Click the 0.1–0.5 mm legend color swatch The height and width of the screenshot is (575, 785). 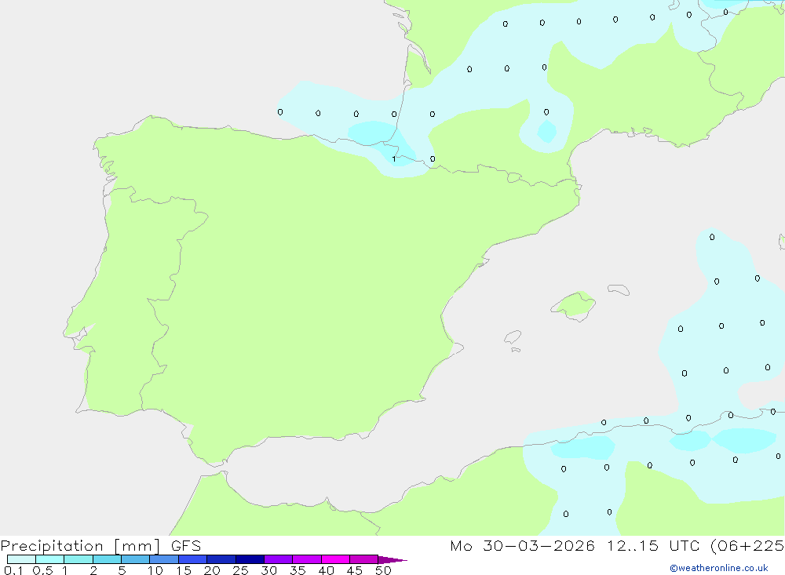click(x=21, y=559)
